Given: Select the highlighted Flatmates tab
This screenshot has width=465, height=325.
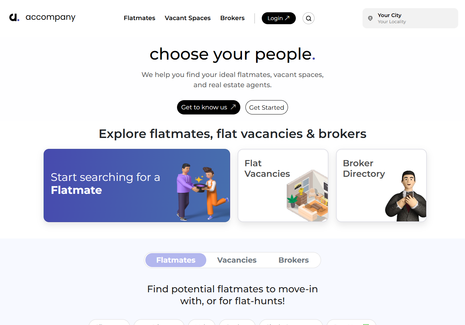Looking at the screenshot, I should click(x=176, y=260).
